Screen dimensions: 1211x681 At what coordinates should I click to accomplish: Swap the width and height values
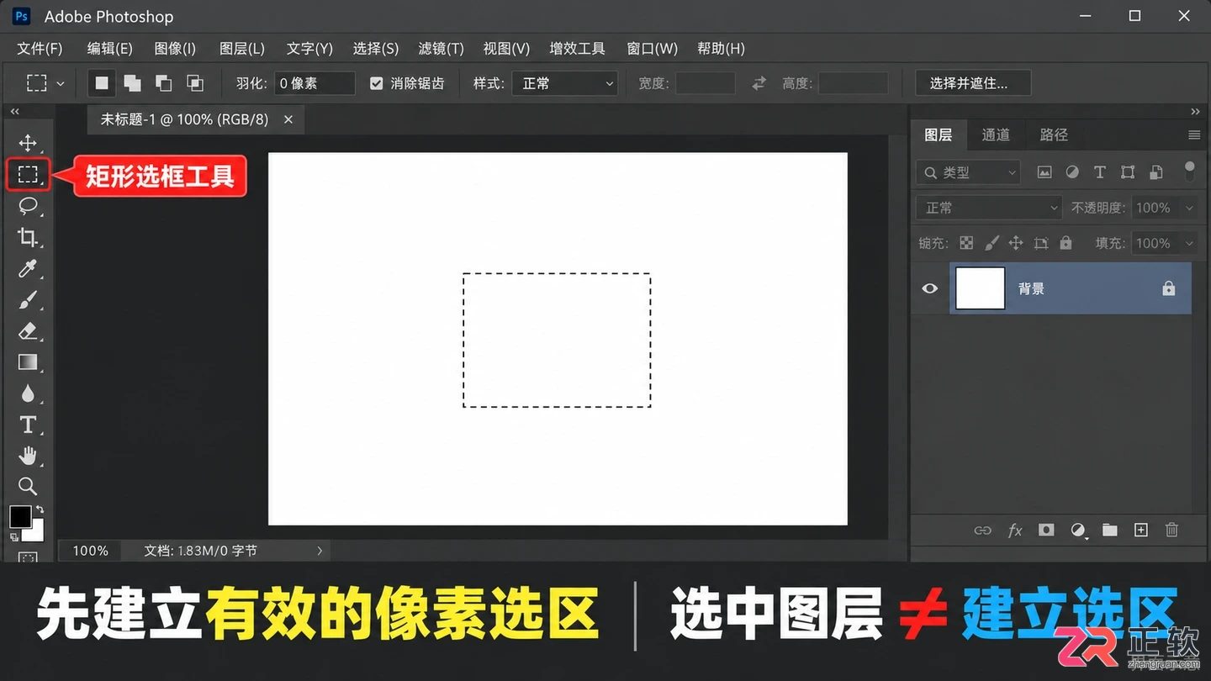pos(759,83)
